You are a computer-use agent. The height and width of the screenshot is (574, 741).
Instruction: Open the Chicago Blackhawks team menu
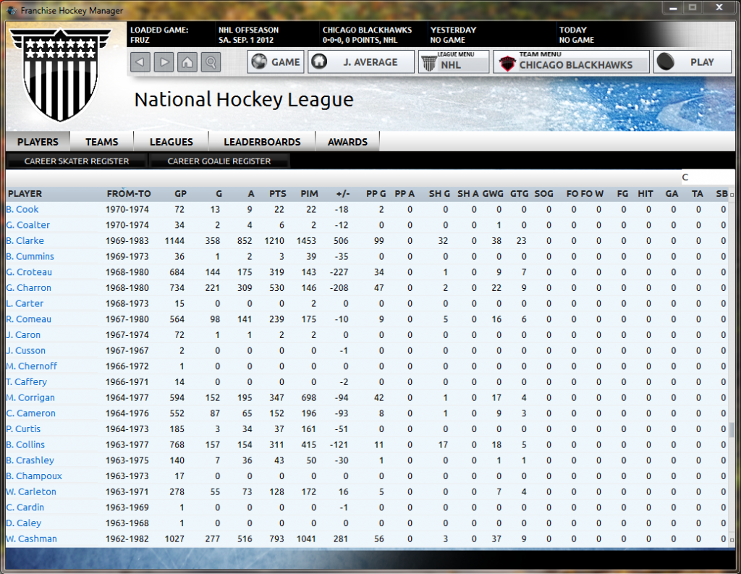click(x=572, y=62)
